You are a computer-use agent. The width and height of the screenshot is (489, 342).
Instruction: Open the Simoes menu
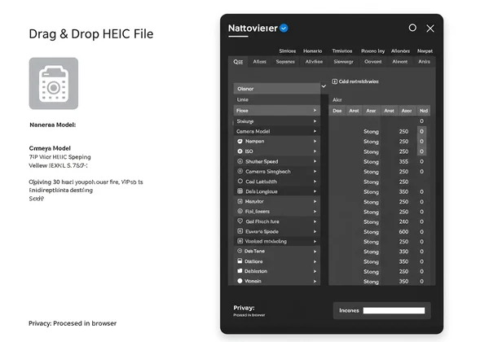click(x=287, y=50)
